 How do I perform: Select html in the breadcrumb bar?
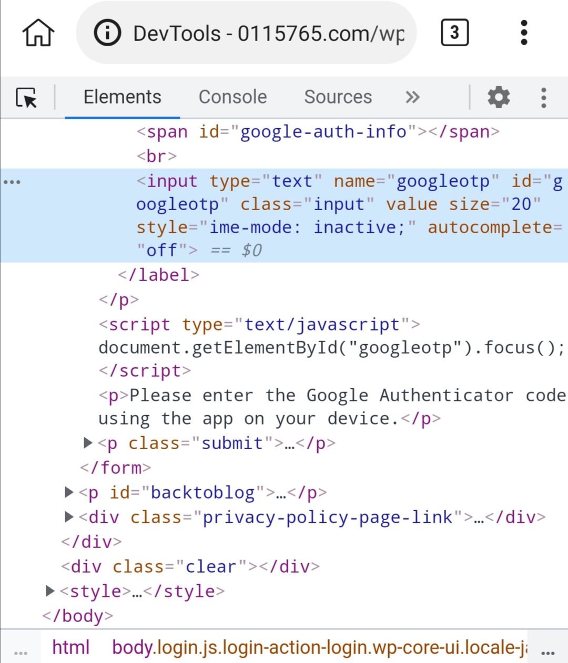pyautogui.click(x=71, y=647)
